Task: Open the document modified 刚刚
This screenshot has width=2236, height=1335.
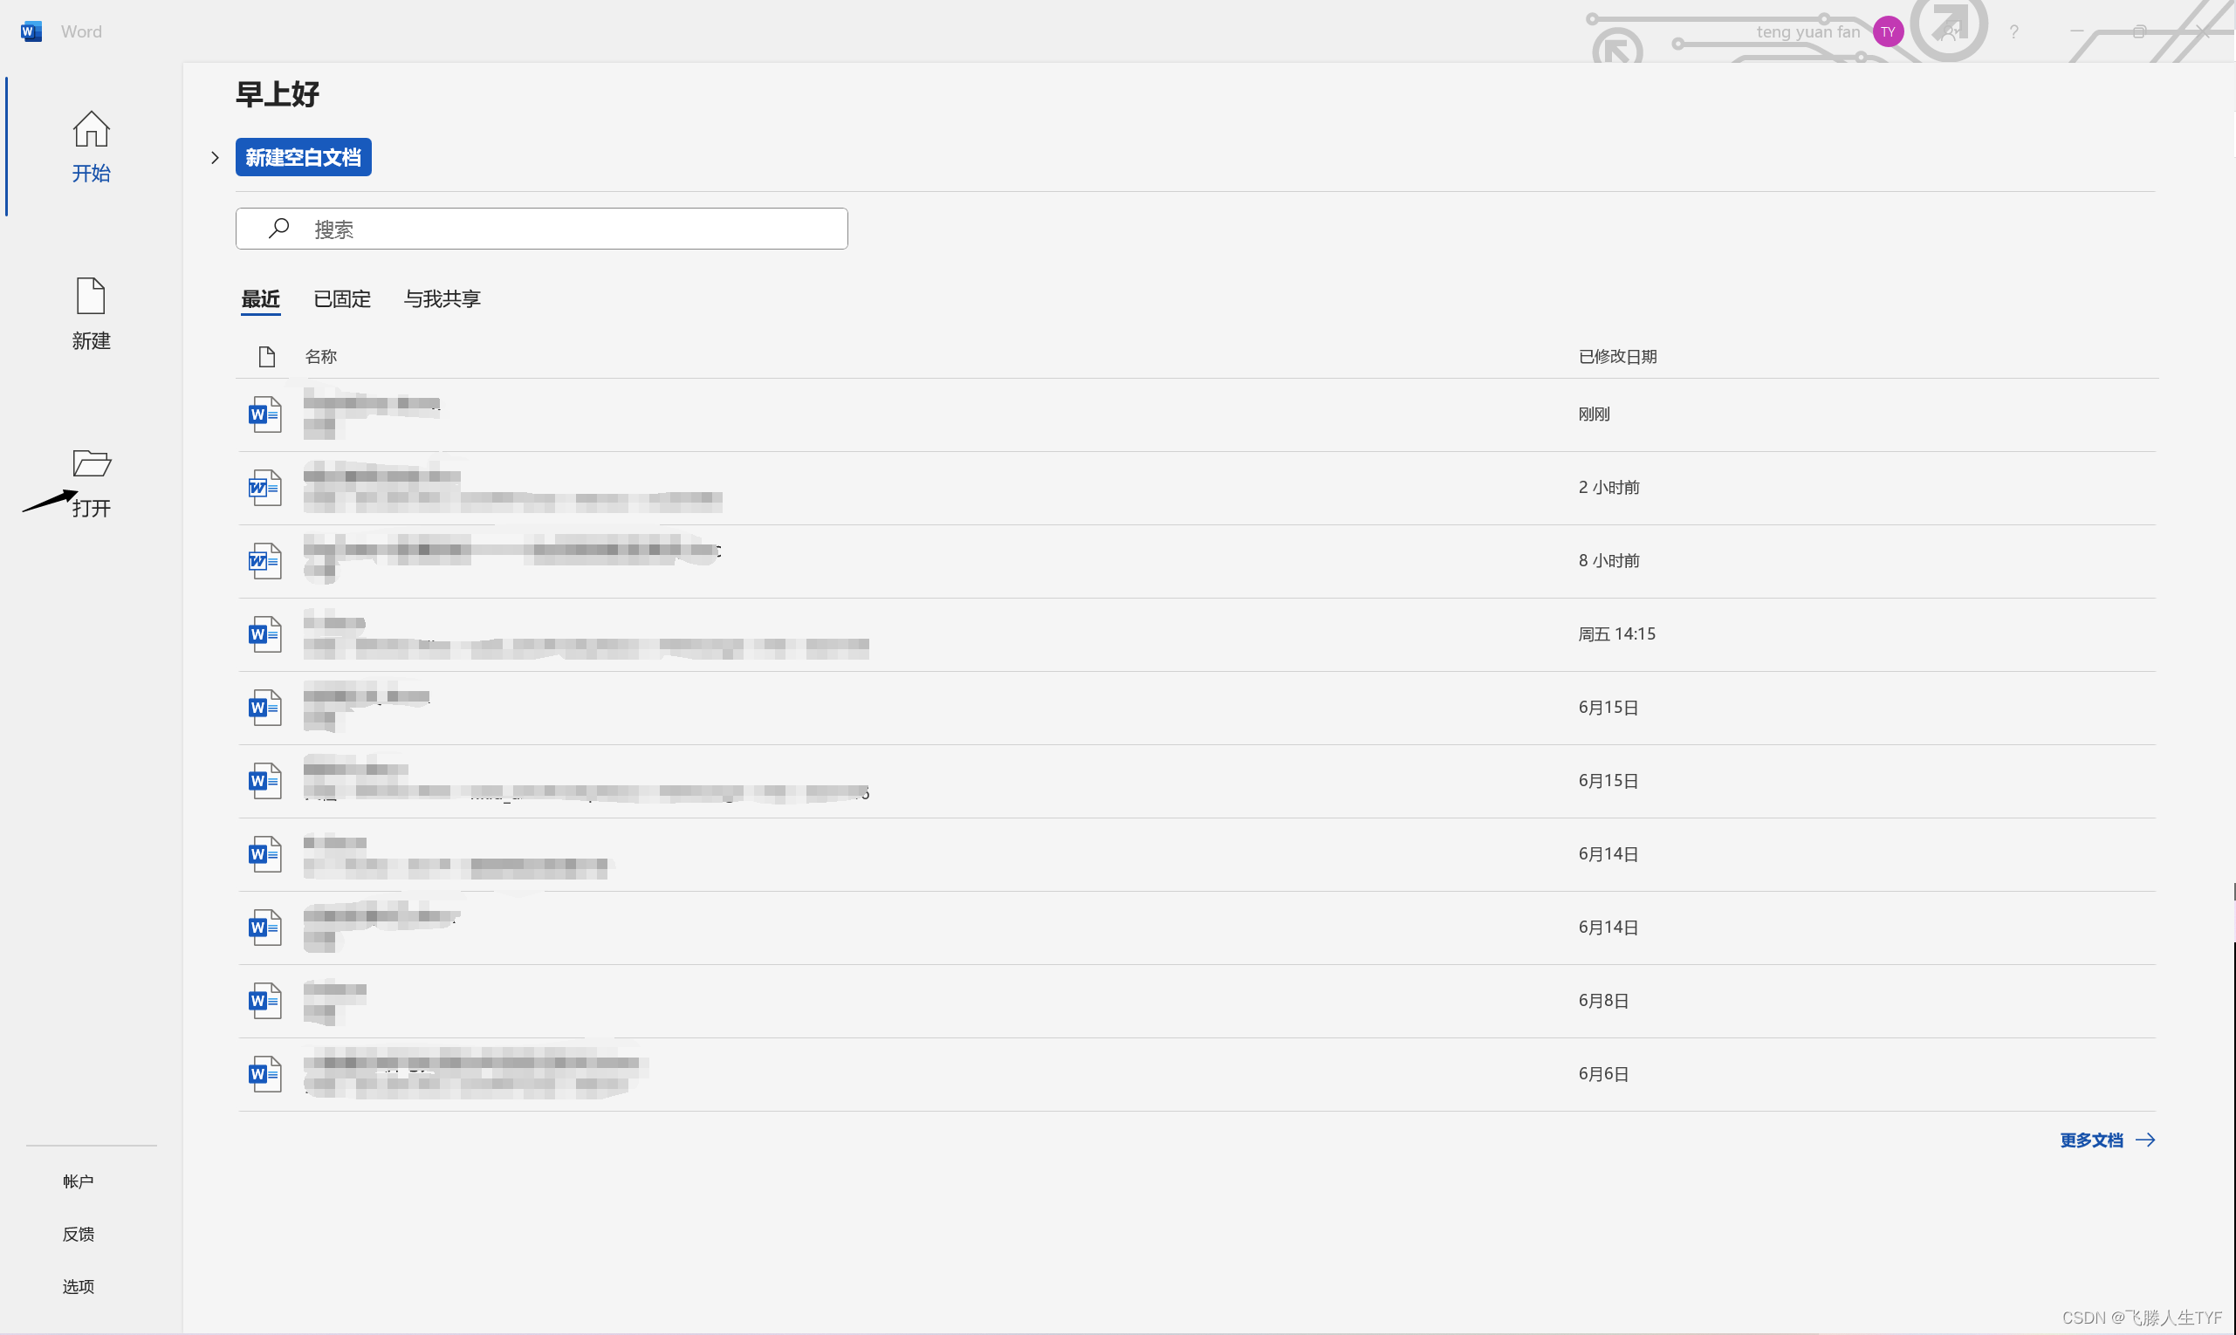Action: pos(372,414)
